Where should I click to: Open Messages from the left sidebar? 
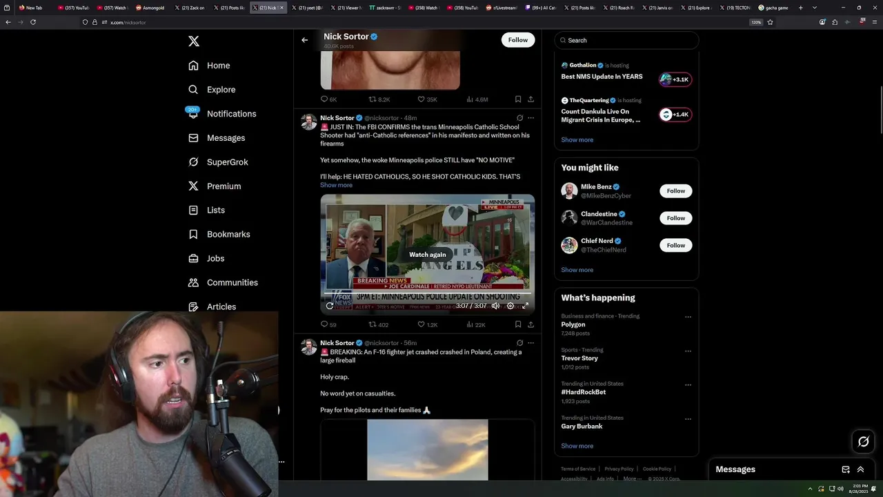(217, 138)
